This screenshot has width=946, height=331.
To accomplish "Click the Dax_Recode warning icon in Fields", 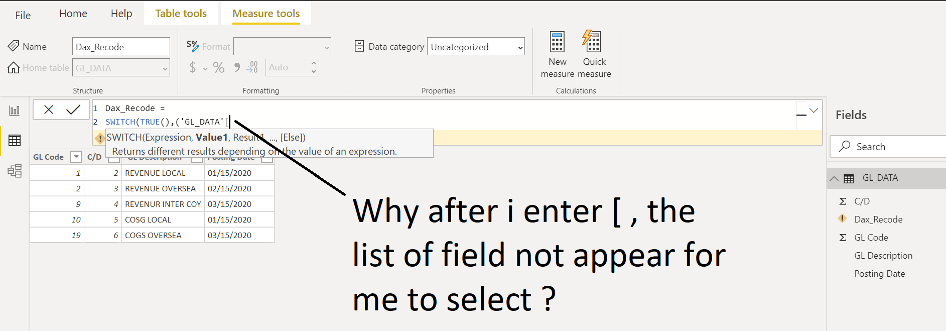I will 843,218.
